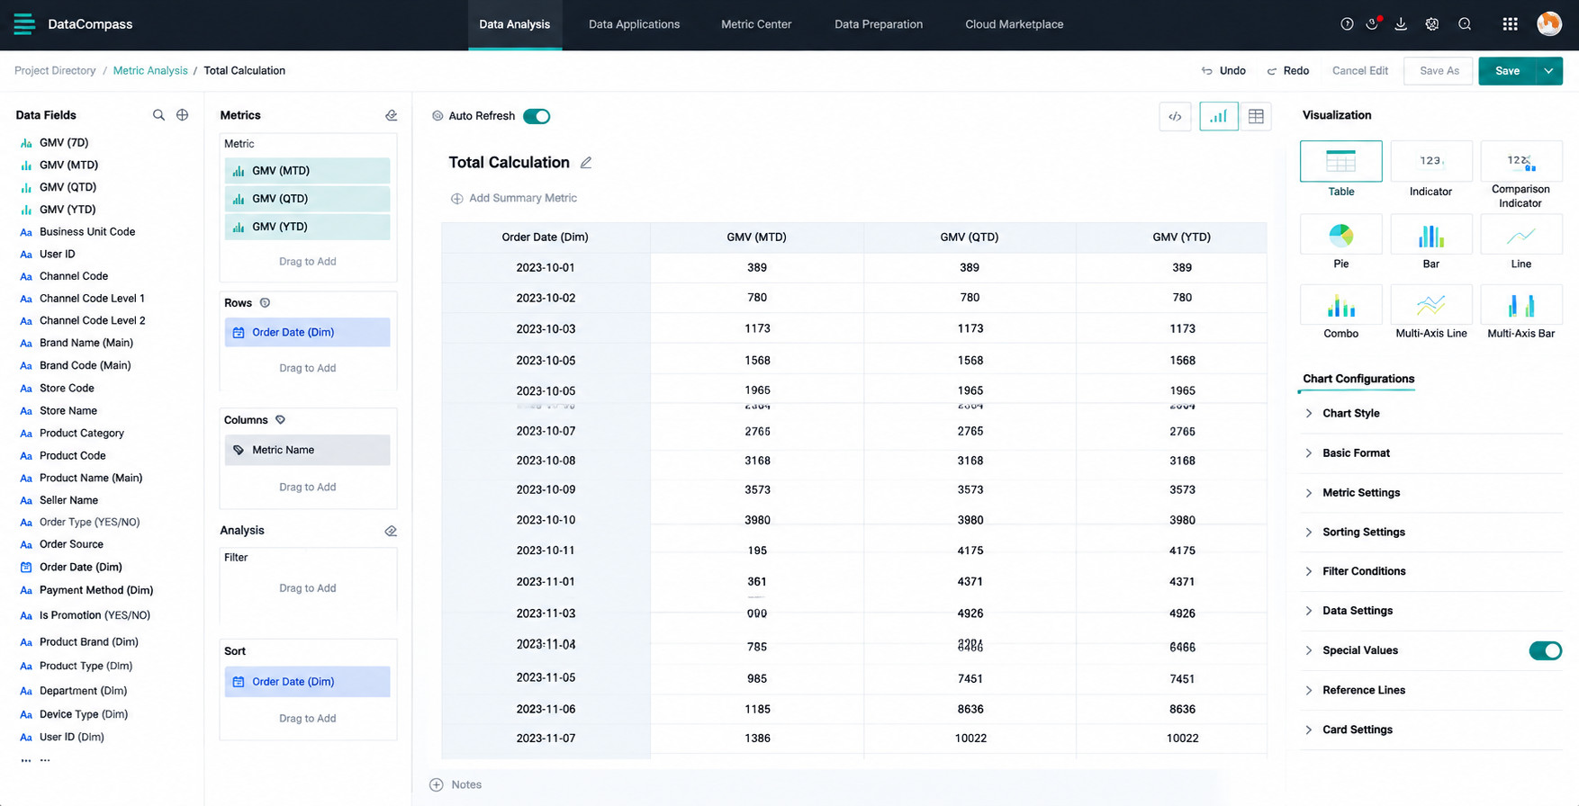Clear the Metrics panel with eraser icon
The width and height of the screenshot is (1579, 806).
tap(391, 115)
